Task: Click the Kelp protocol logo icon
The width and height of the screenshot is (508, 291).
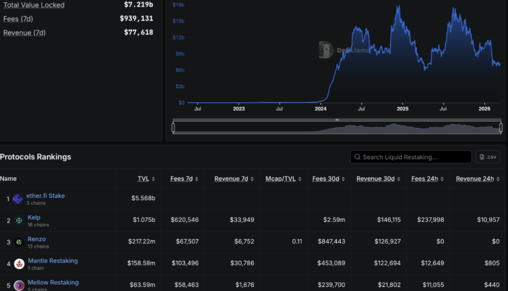Action: tap(18, 221)
